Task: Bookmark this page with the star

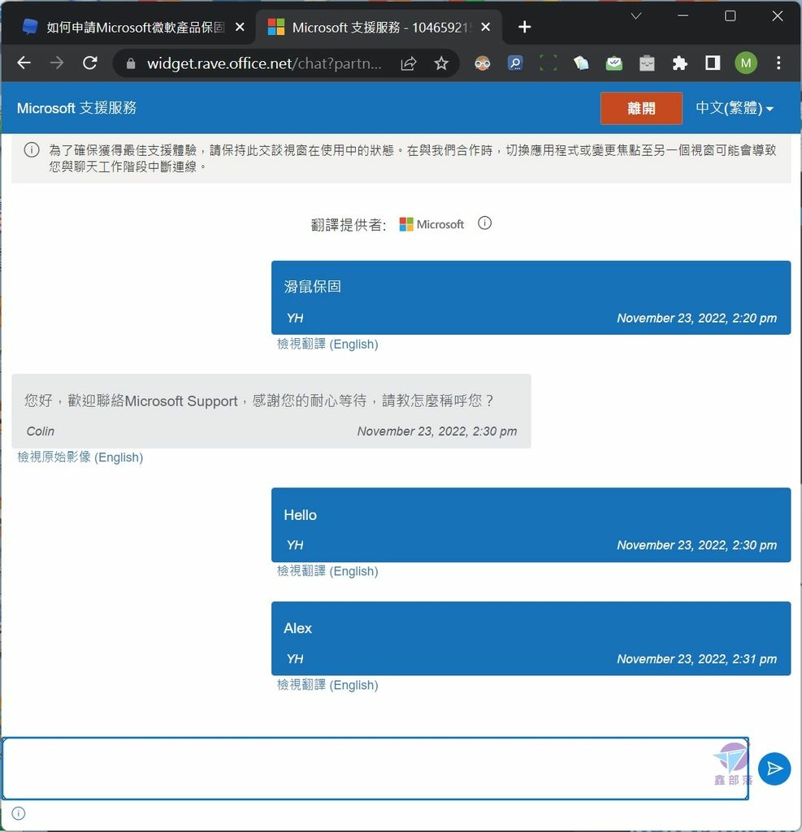Action: (x=441, y=63)
